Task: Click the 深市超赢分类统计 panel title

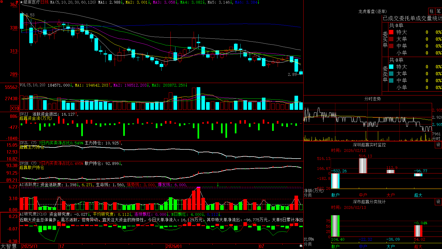Action: click(369, 202)
